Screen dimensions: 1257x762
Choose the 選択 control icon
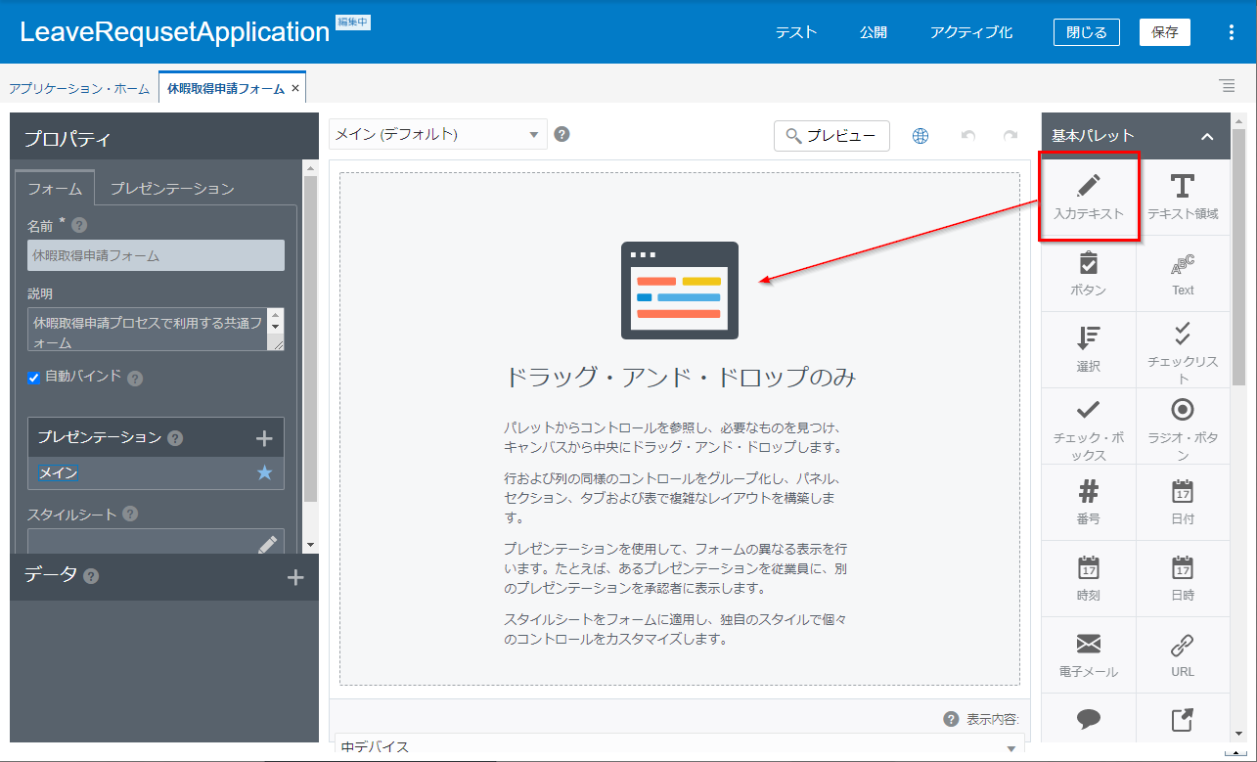coord(1088,349)
